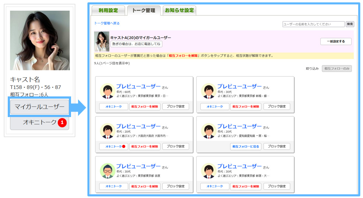Focus the user name search field

(x=313, y=24)
